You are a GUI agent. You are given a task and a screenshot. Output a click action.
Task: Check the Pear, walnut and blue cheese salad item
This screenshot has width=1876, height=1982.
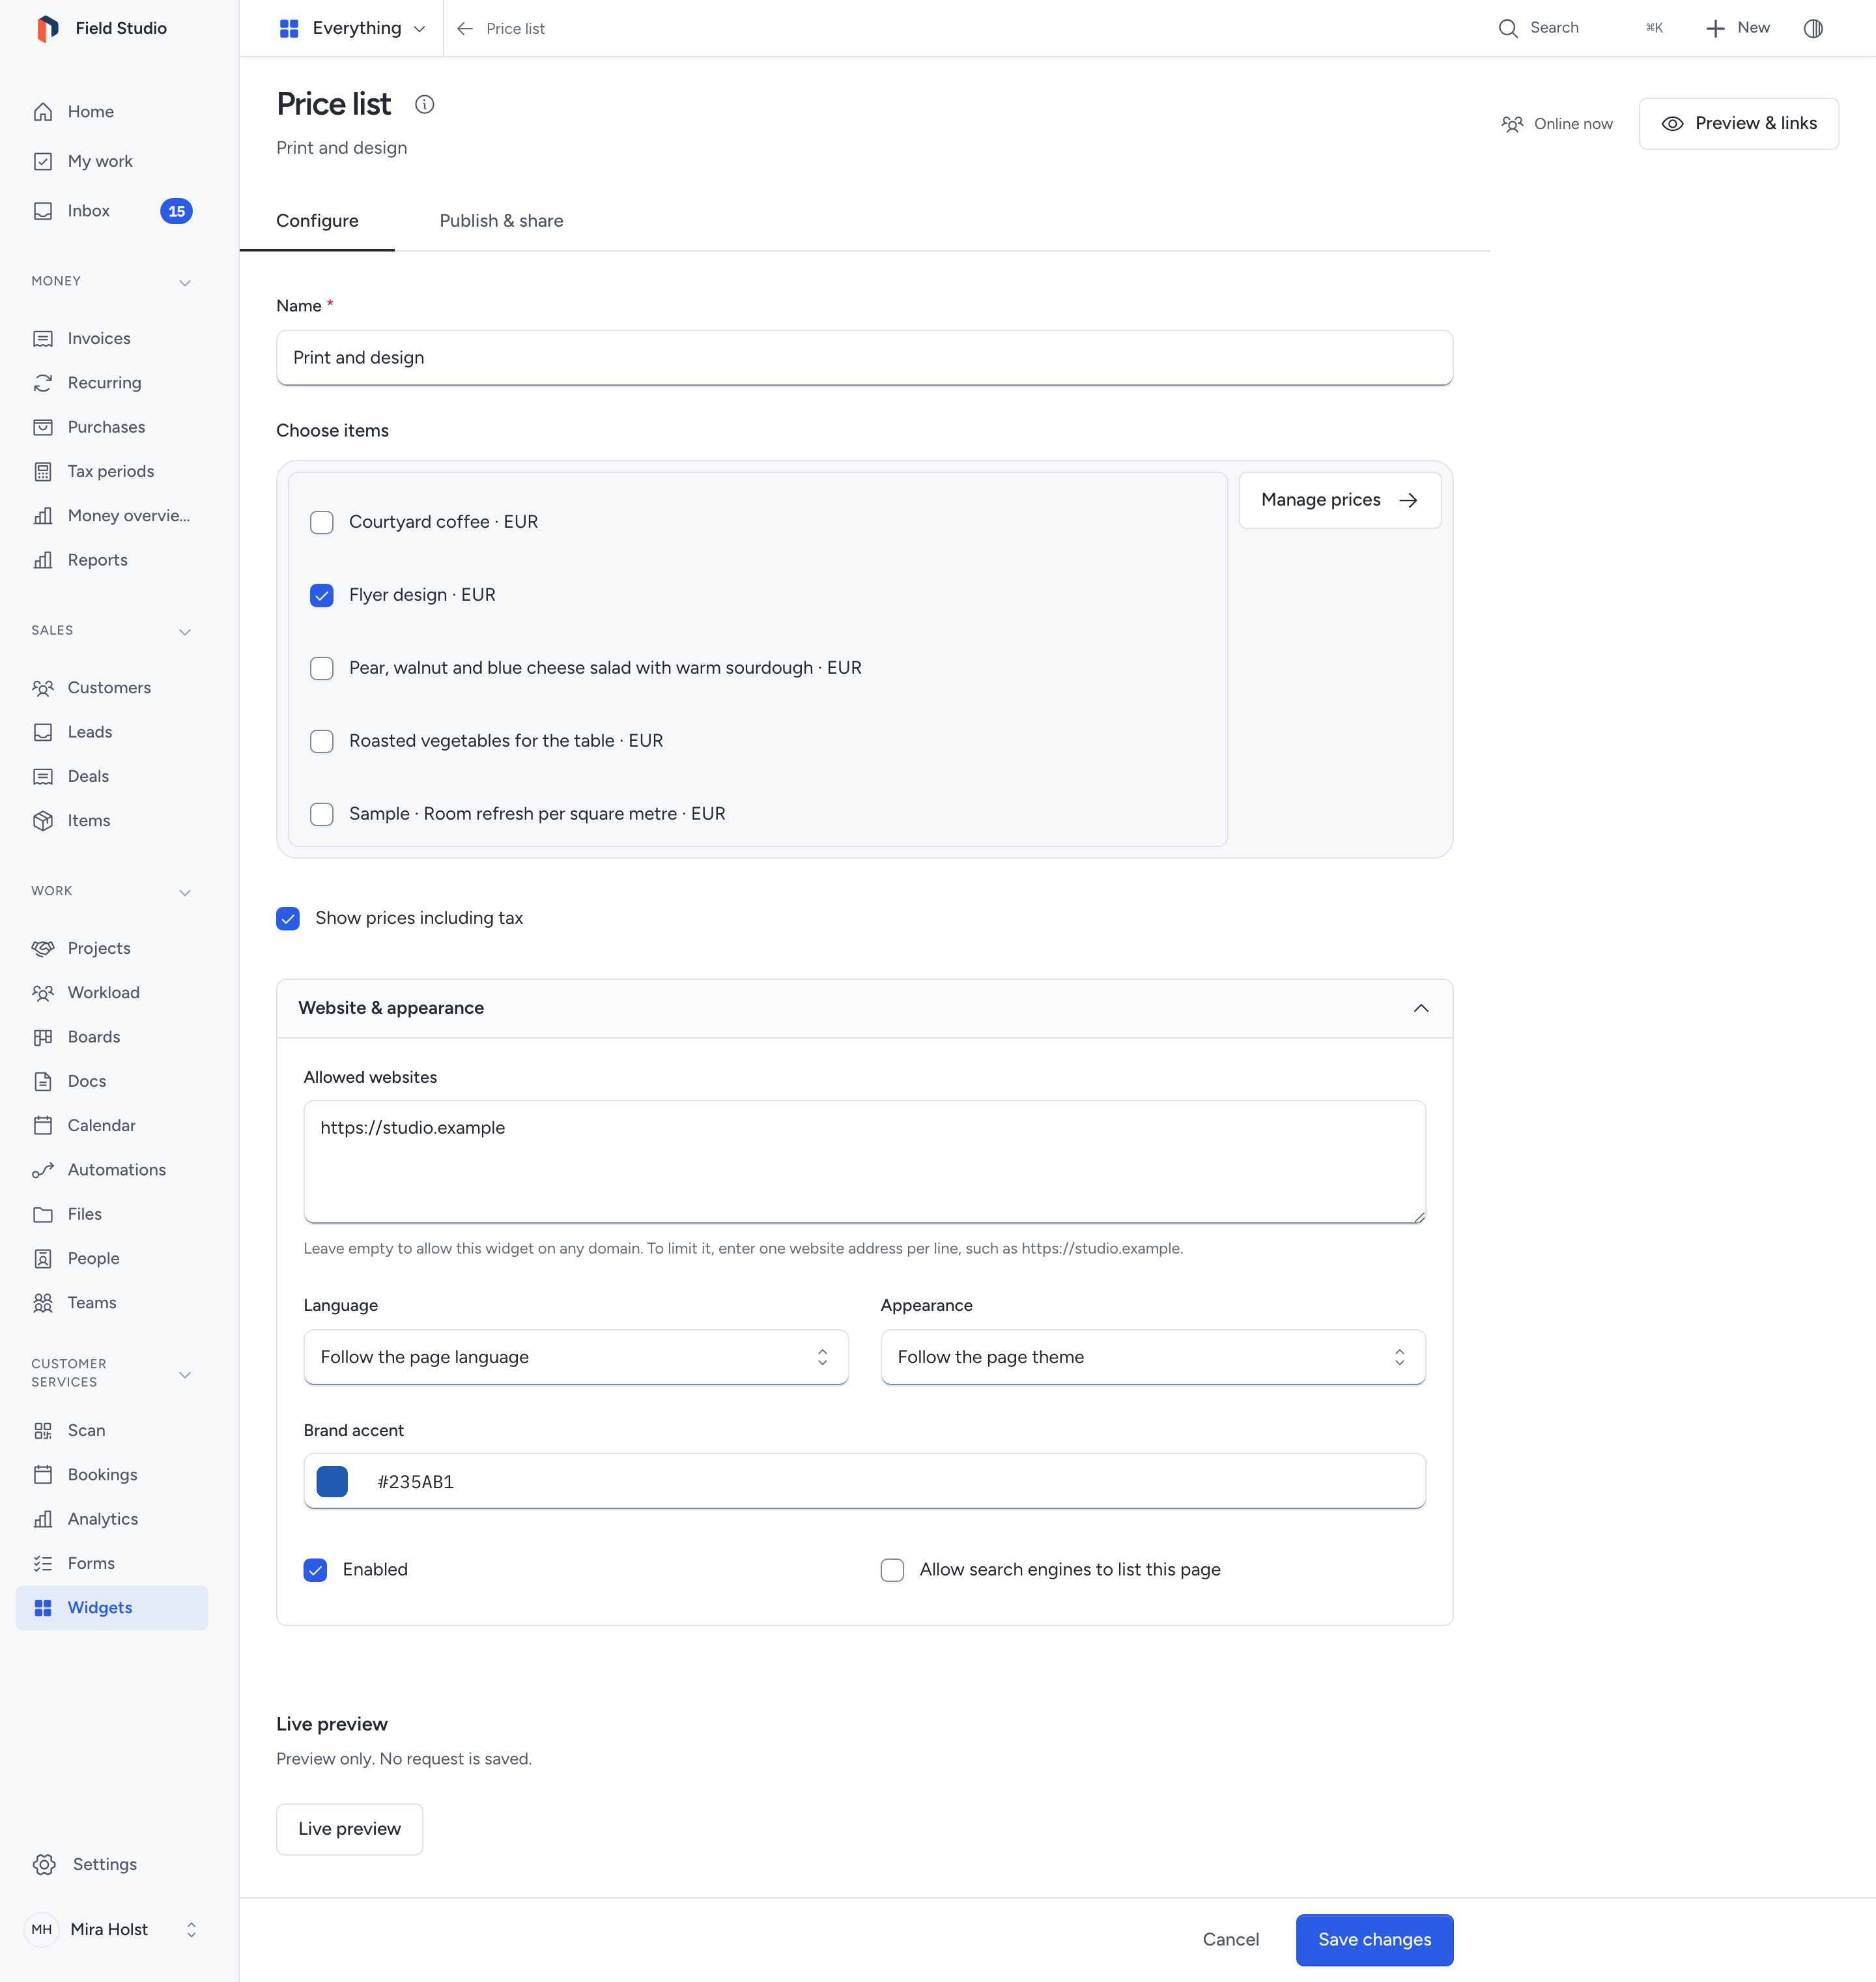pos(322,668)
